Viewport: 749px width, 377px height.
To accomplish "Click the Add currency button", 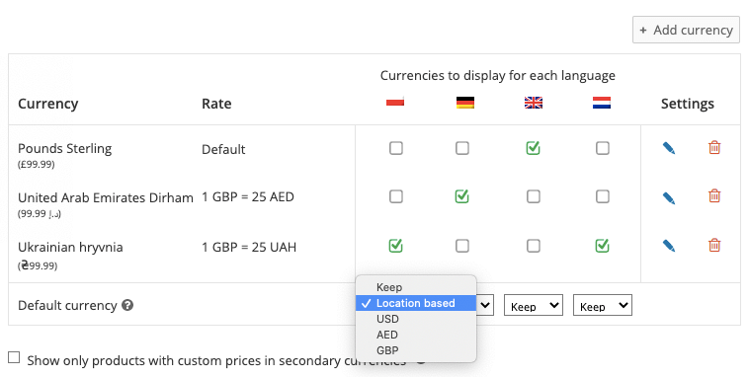I will pos(686,30).
